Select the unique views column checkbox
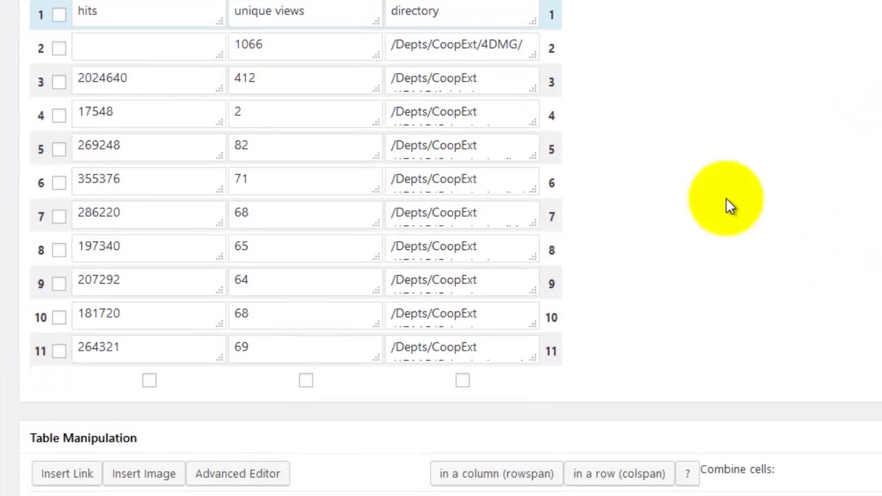 tap(306, 380)
